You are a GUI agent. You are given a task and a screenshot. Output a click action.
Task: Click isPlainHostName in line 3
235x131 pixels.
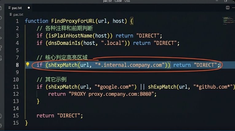[70, 36]
